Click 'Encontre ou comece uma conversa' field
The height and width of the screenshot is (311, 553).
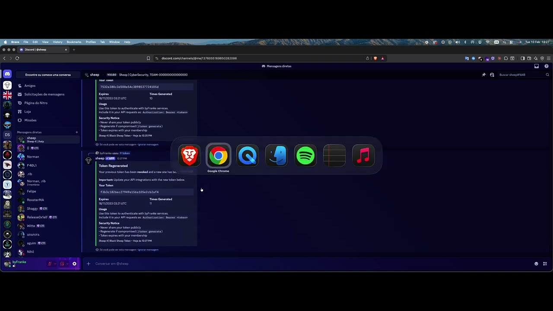click(48, 75)
